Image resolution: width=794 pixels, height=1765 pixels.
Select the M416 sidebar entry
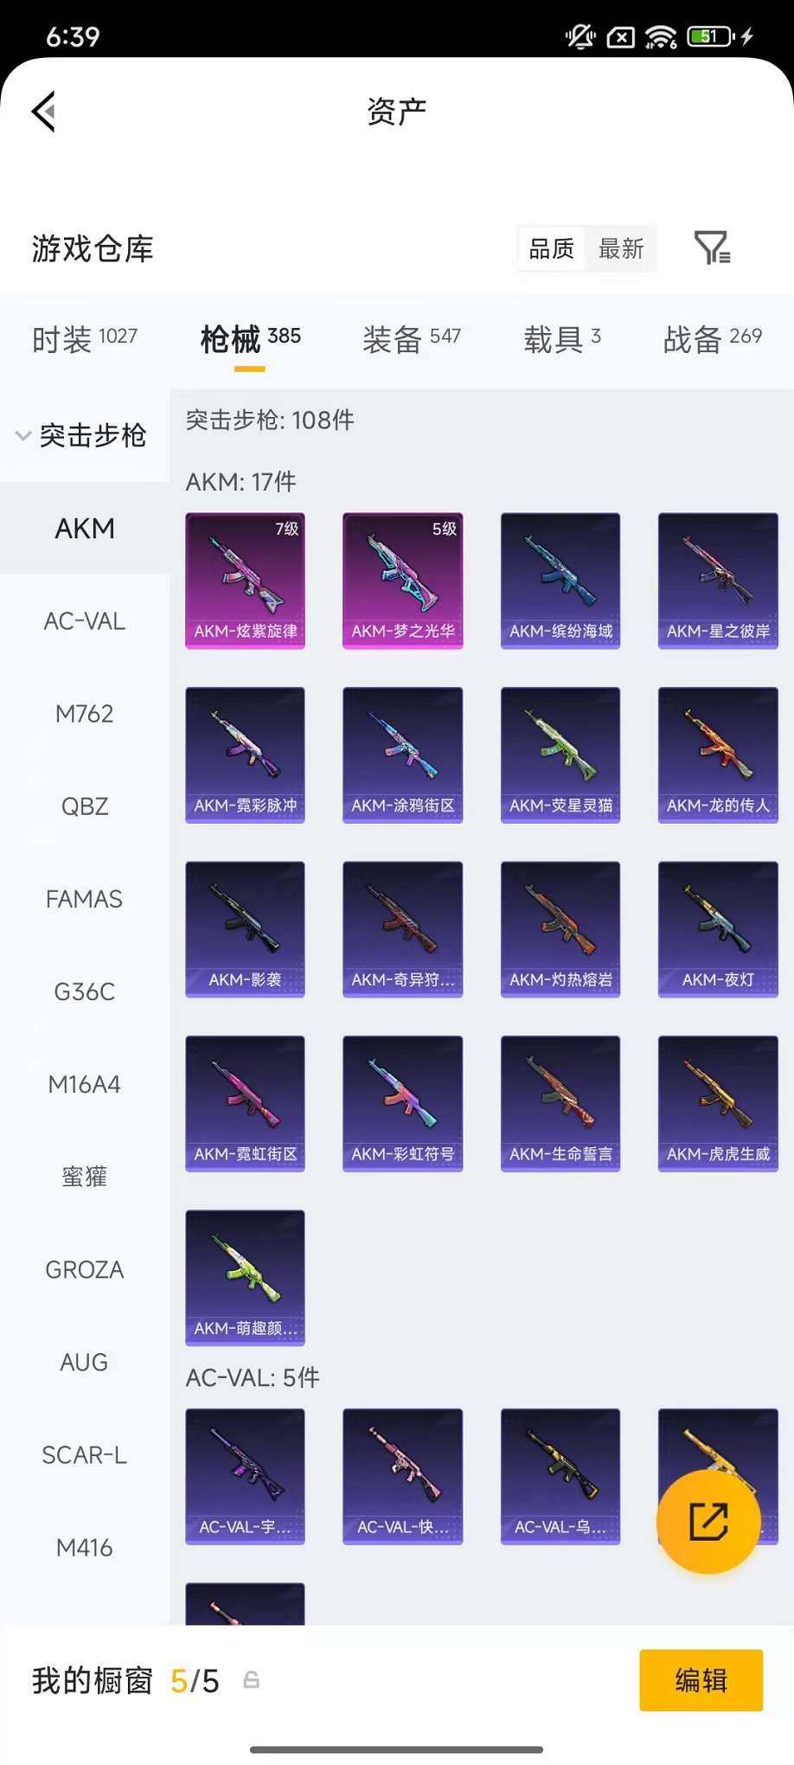85,1547
